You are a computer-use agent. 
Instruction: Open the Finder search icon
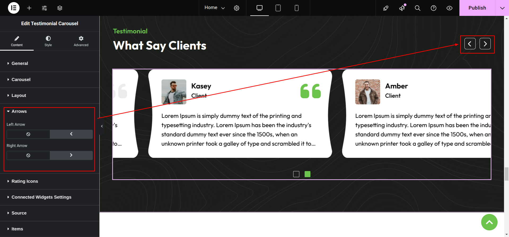point(418,8)
